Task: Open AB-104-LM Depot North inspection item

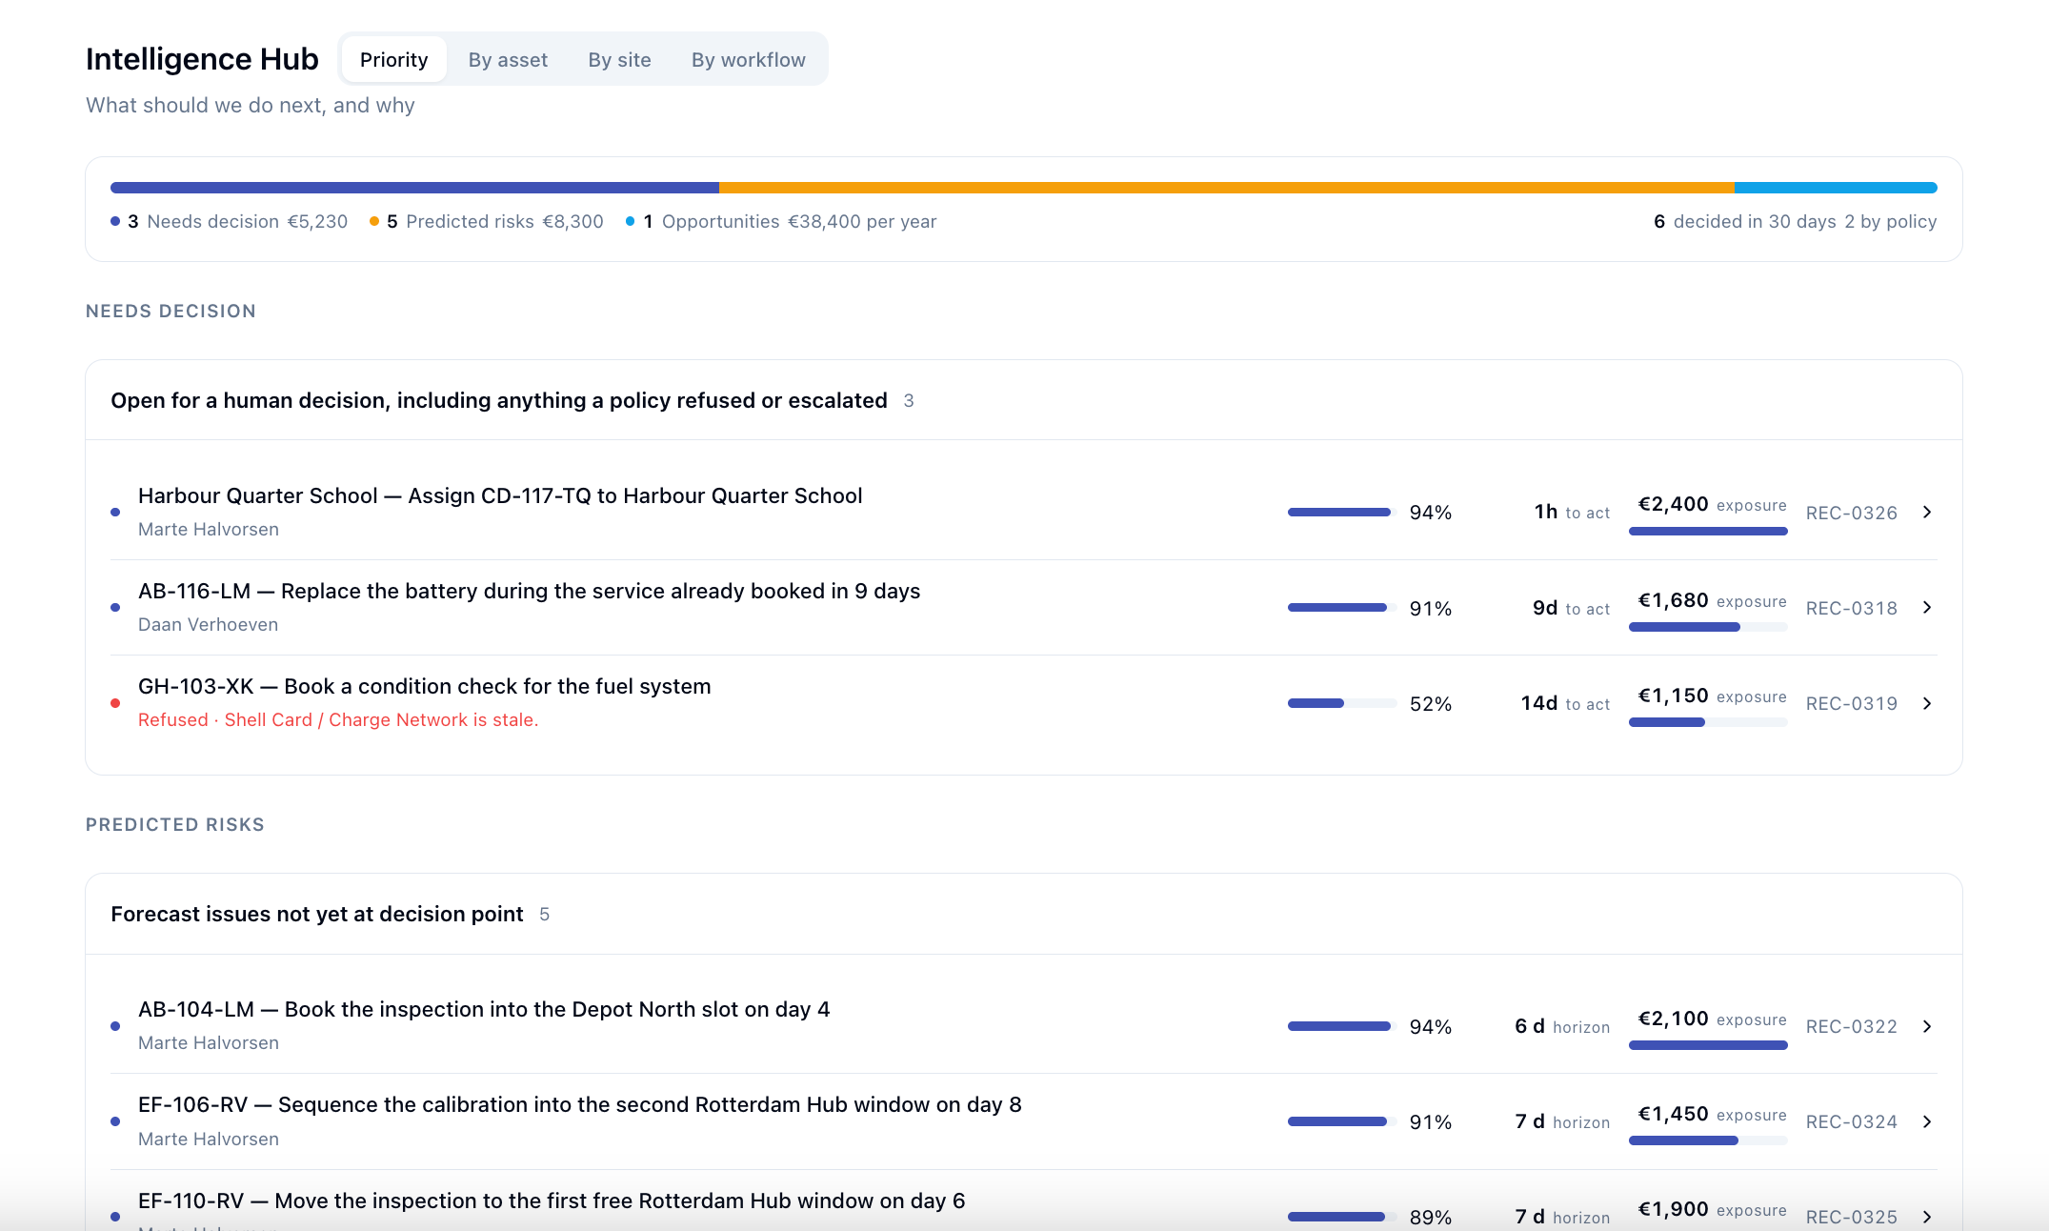Action: click(x=1024, y=1026)
